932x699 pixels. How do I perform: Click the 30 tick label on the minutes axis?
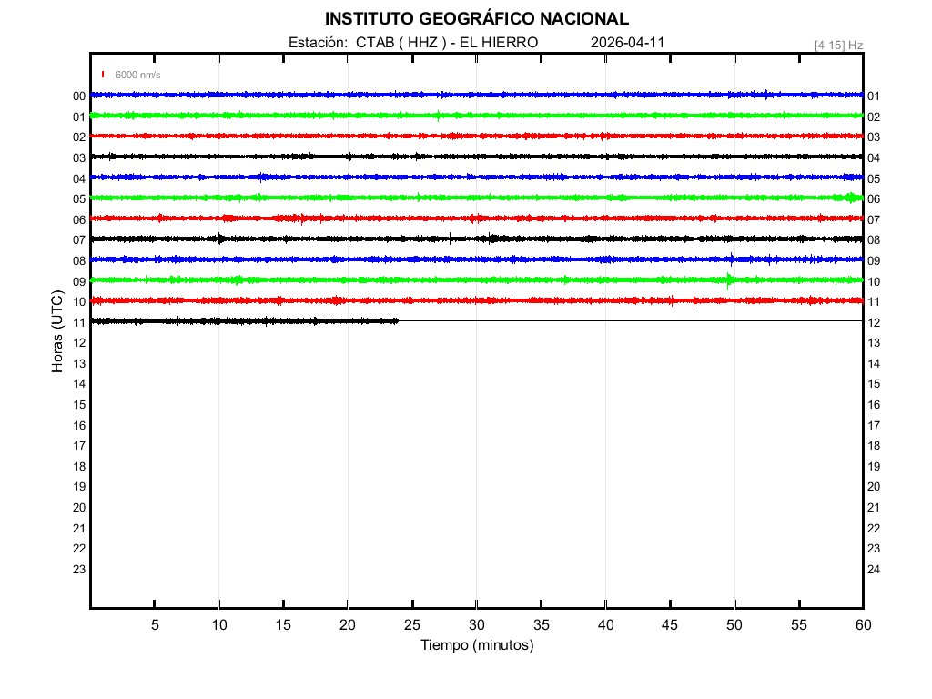(477, 625)
